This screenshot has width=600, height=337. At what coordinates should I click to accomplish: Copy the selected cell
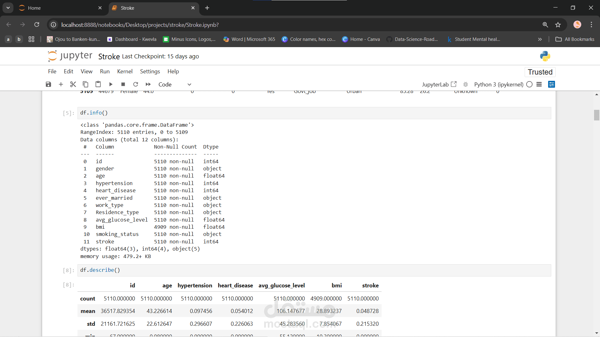[85, 84]
